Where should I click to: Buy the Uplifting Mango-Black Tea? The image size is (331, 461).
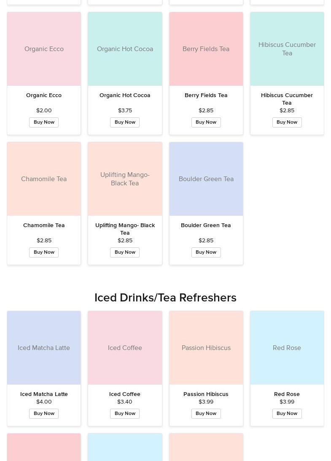tap(125, 252)
